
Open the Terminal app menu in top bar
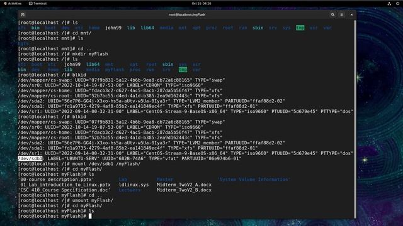click(38, 4)
